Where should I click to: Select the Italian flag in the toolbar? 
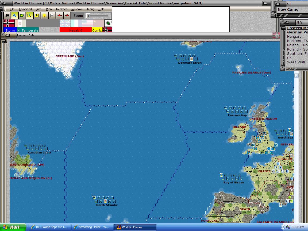20,23
